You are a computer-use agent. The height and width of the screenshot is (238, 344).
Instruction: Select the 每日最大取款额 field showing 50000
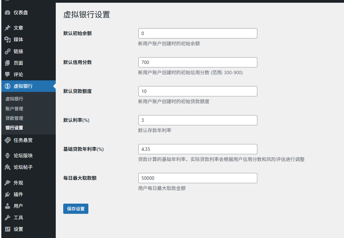(197, 178)
